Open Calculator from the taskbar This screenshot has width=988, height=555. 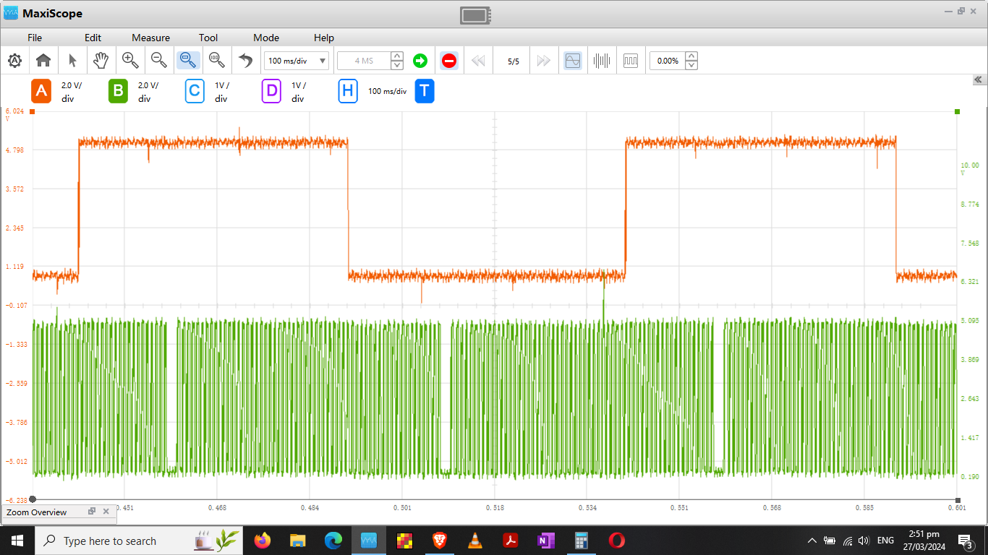tap(582, 541)
